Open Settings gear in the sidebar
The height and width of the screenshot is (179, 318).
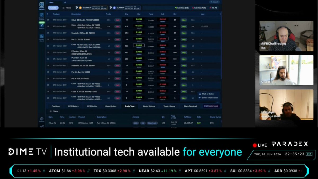(x=42, y=119)
